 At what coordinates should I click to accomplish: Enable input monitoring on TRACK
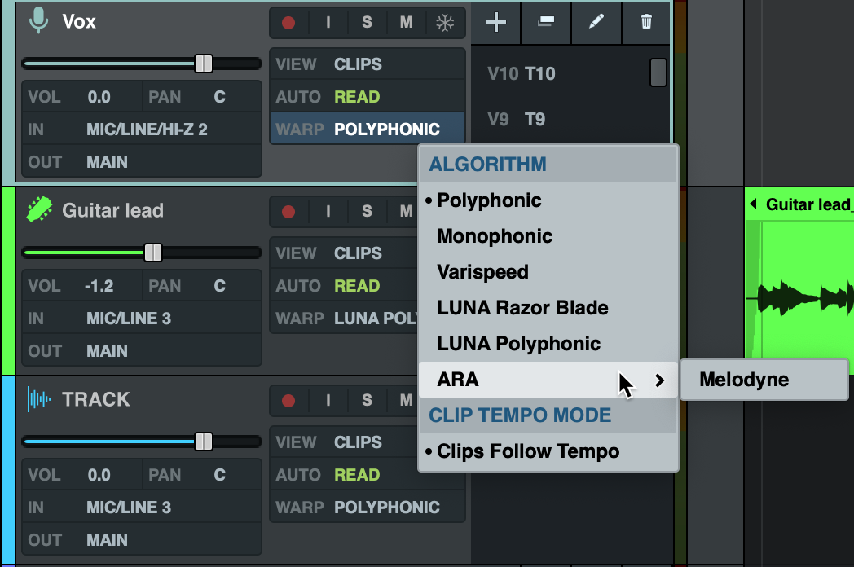(328, 401)
